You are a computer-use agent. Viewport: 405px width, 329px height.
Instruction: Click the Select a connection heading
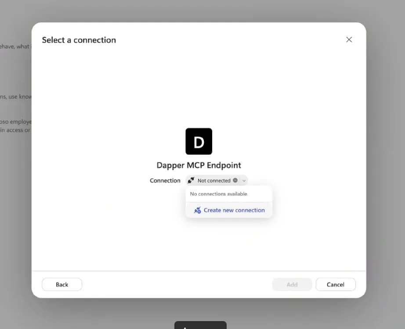[x=79, y=40]
